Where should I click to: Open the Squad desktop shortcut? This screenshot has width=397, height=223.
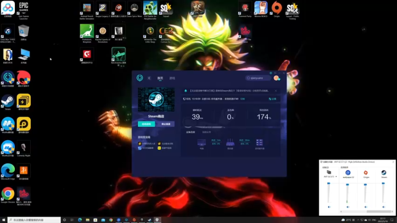click(166, 9)
